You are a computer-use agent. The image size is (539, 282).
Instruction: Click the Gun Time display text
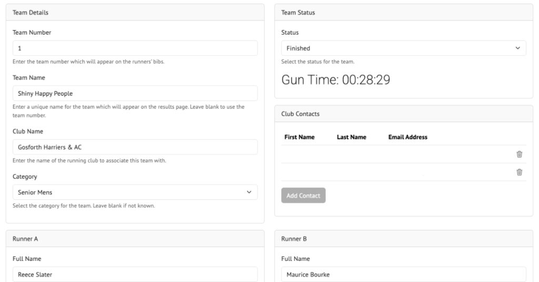[x=335, y=79]
